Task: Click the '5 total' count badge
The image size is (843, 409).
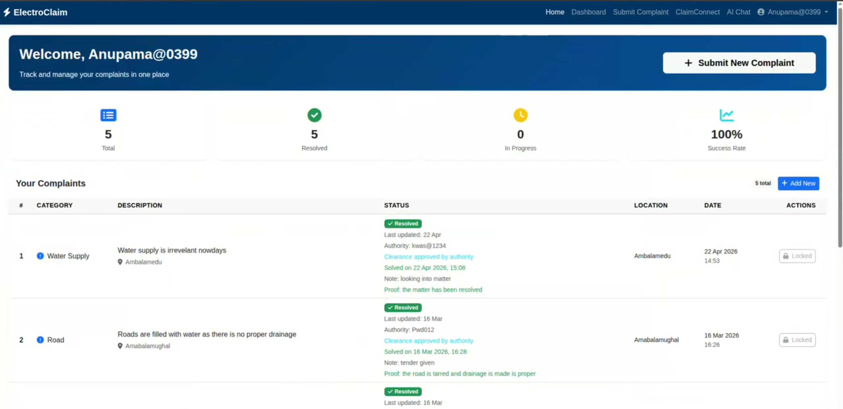Action: tap(763, 183)
